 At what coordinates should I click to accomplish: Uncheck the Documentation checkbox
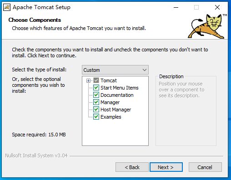[96, 95]
